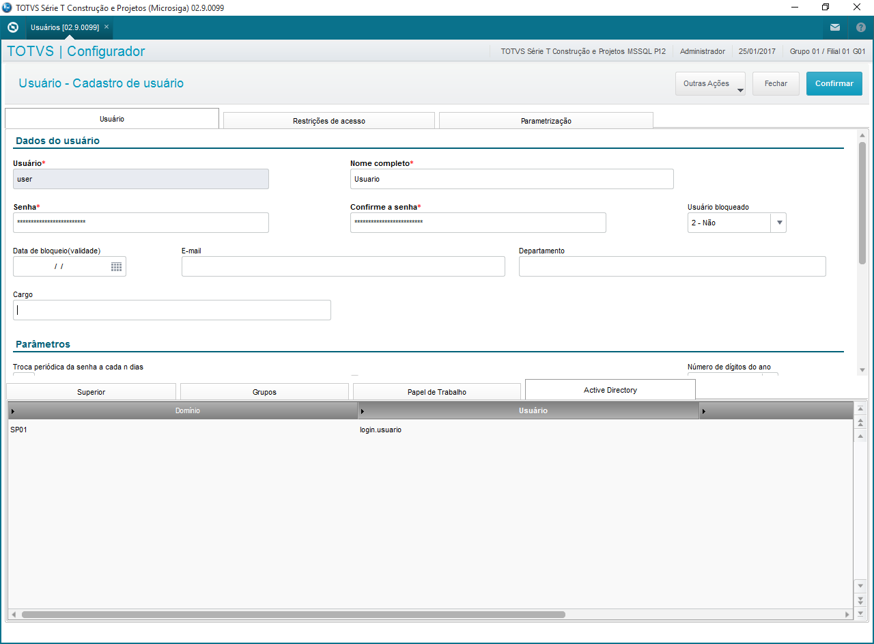This screenshot has width=874, height=644.
Task: Switch to the Superior tab
Action: click(91, 392)
